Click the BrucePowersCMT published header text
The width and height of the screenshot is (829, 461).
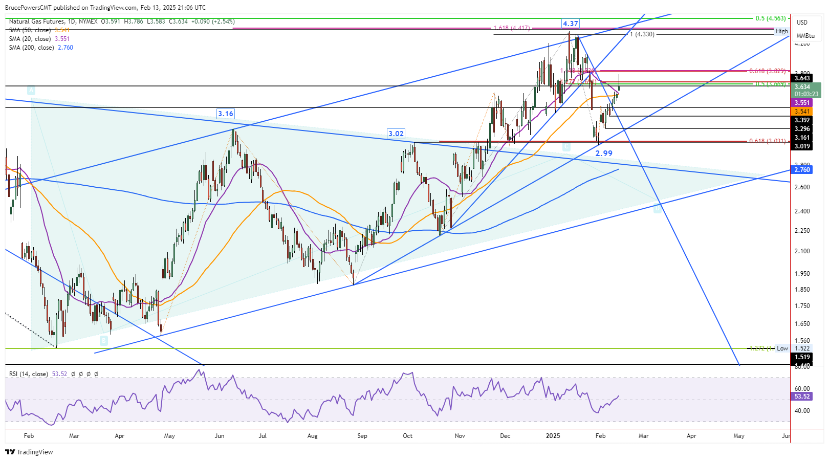[x=105, y=8]
